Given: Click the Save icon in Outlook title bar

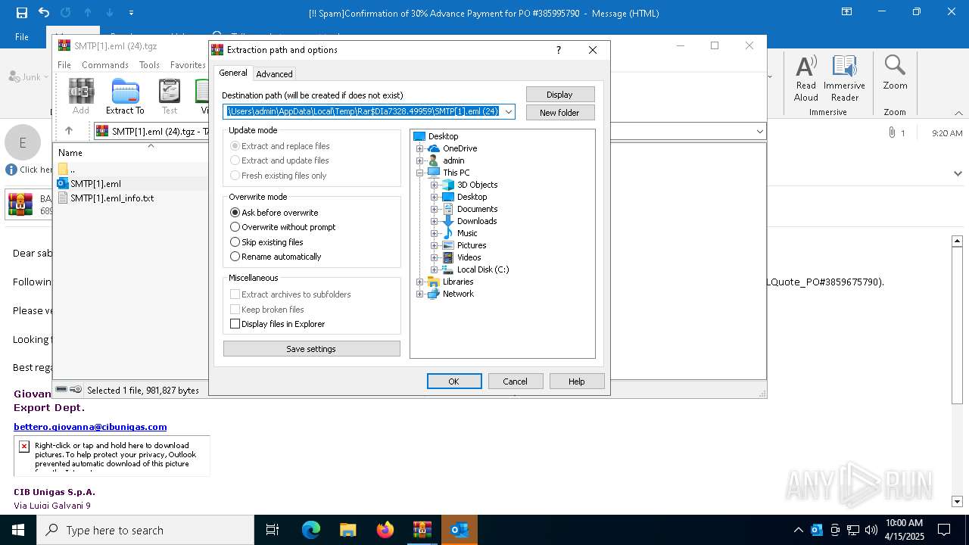Looking at the screenshot, I should click(22, 13).
